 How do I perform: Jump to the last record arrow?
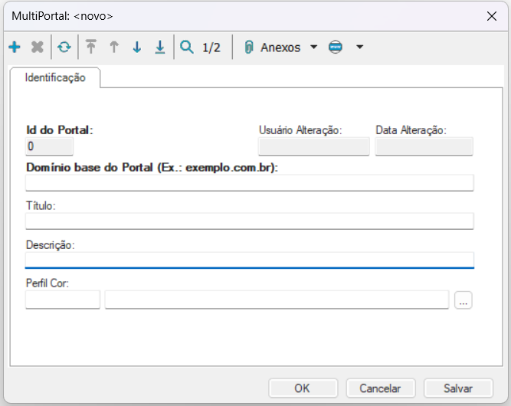(160, 47)
